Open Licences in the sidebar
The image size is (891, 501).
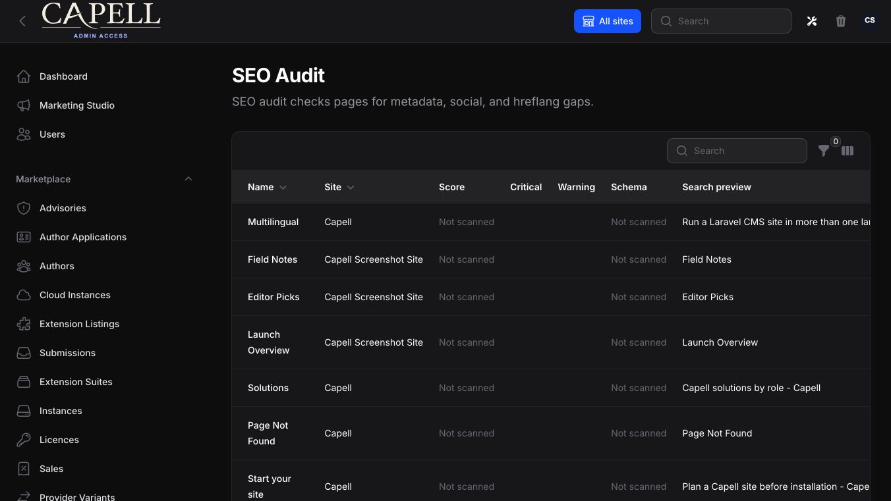(x=59, y=440)
